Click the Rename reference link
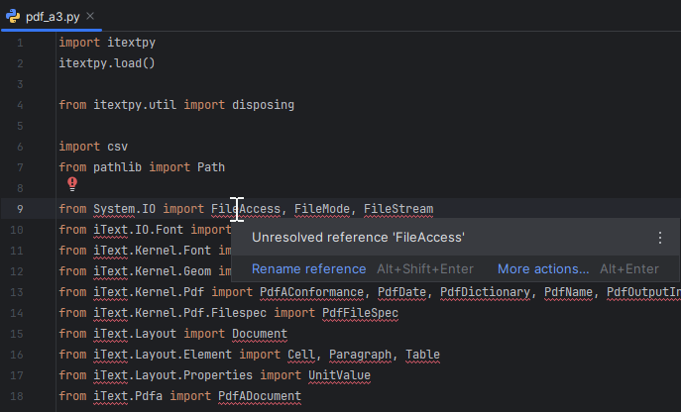The image size is (681, 412). (308, 269)
